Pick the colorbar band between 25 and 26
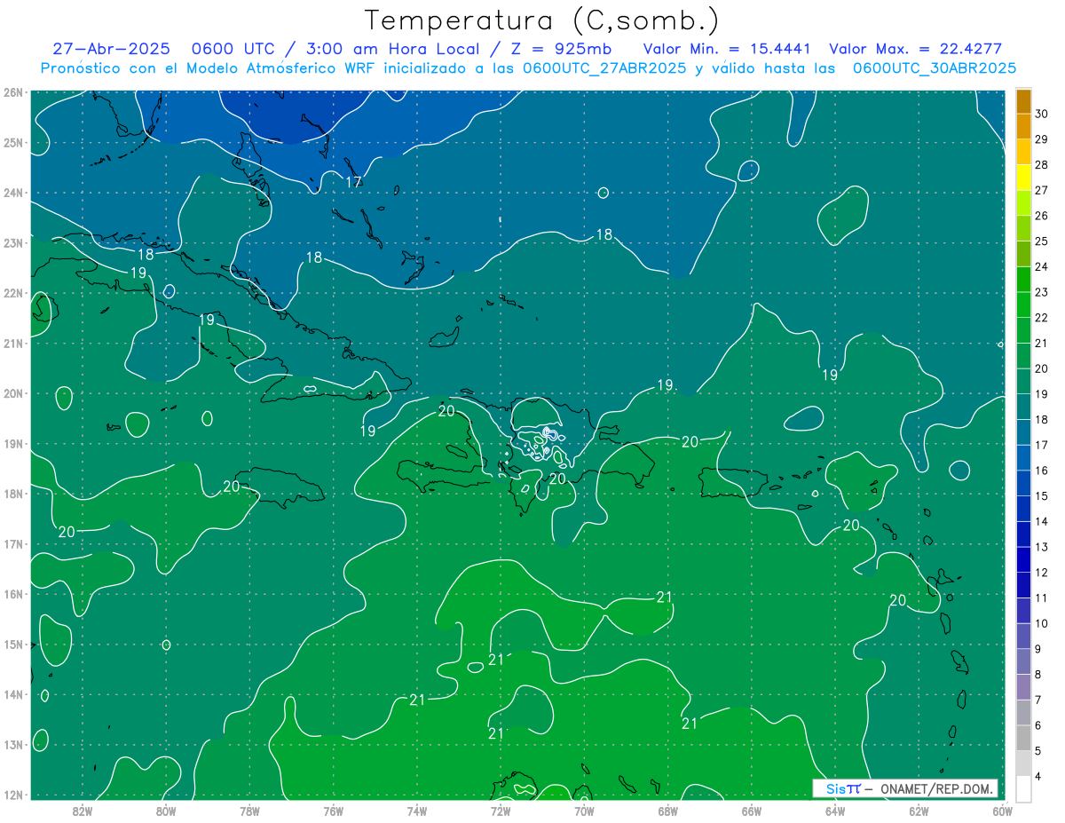The height and width of the screenshot is (823, 1065). pyautogui.click(x=1023, y=228)
